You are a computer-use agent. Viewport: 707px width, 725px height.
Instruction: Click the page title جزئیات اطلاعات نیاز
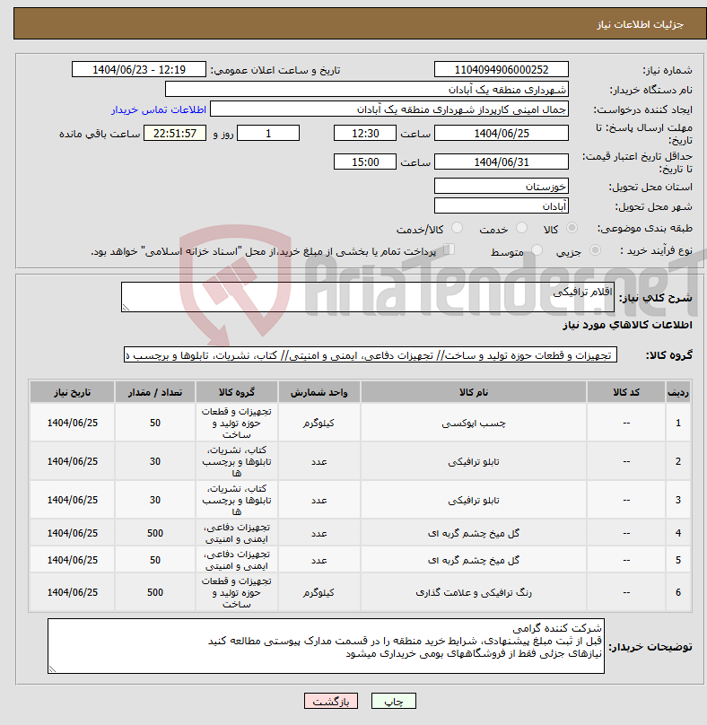point(640,24)
